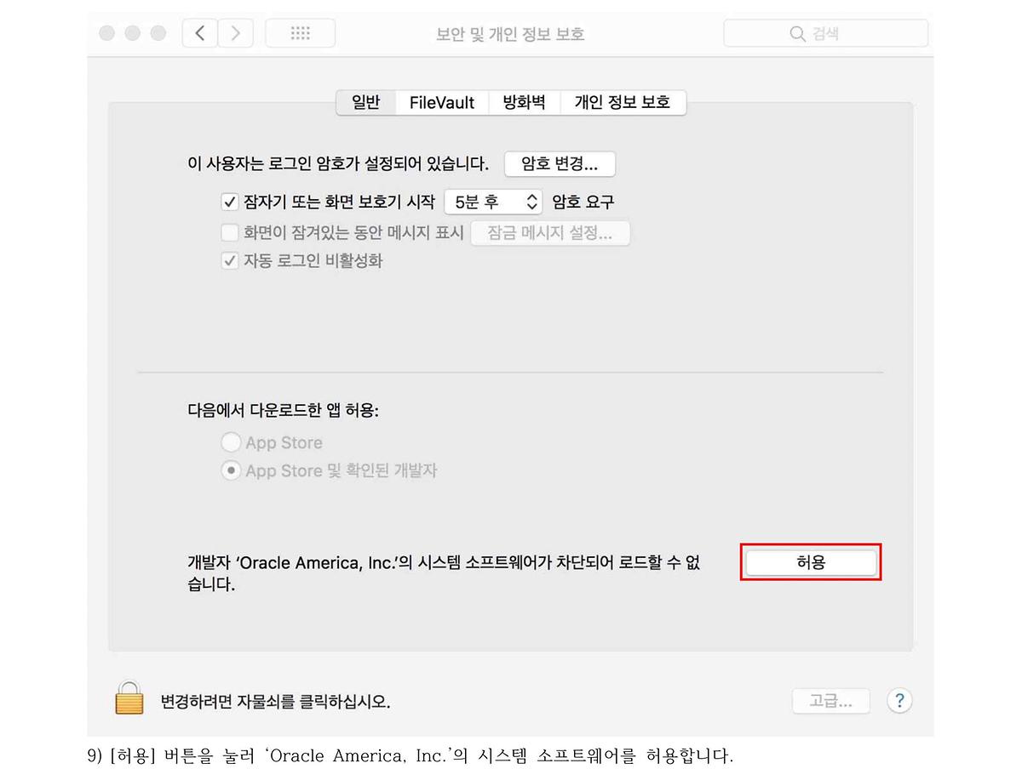Switch to the FileVault tab
Image resolution: width=1022 pixels, height=769 pixels.
click(x=441, y=103)
